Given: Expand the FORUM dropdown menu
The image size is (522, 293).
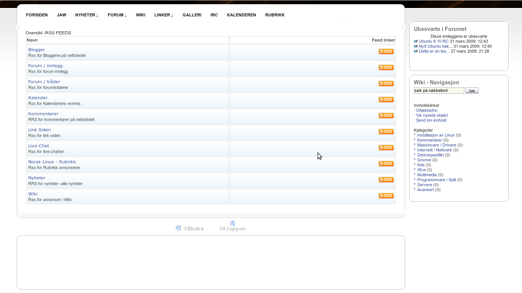Looking at the screenshot, I should point(117,15).
